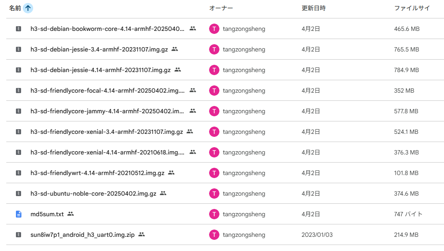
Task: Click the 名前 column header
Action: point(15,8)
